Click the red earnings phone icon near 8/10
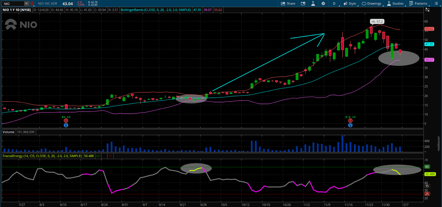This screenshot has height=207, width=442. (66, 121)
